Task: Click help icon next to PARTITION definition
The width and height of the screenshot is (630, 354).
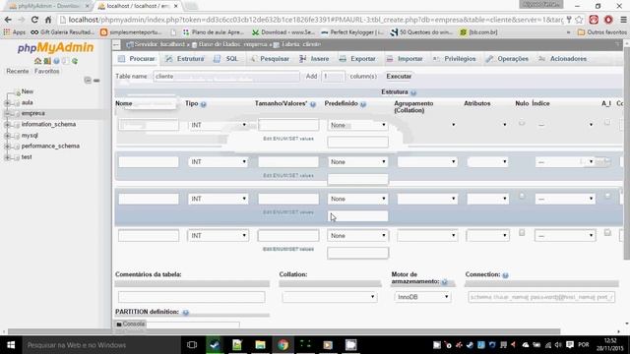Action: [x=186, y=313]
